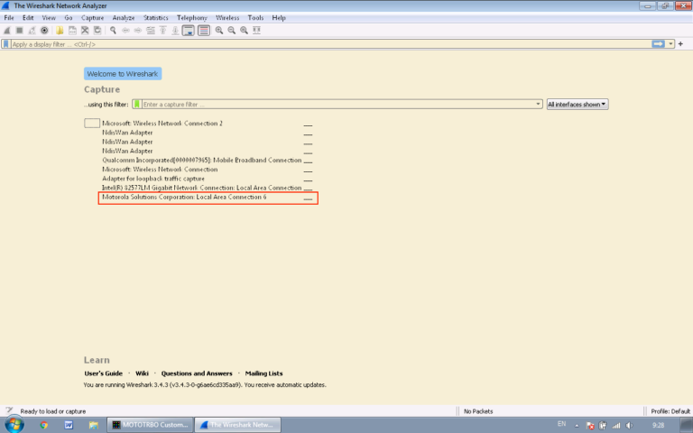Expand the 'All interfaces shown' dropdown
The height and width of the screenshot is (433, 693).
tap(577, 105)
